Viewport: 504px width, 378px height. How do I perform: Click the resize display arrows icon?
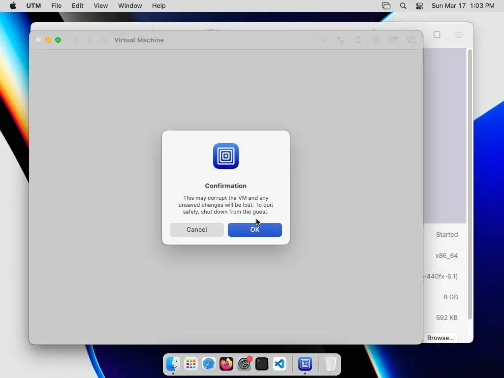340,40
